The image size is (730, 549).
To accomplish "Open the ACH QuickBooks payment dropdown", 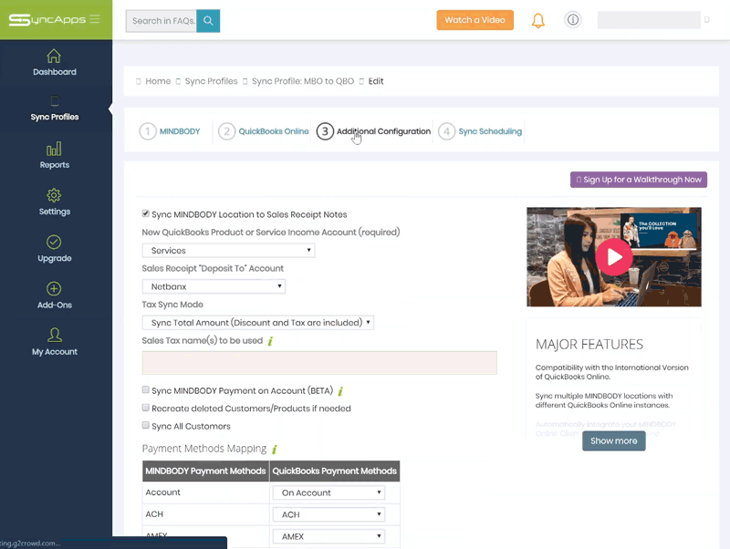I will [328, 514].
